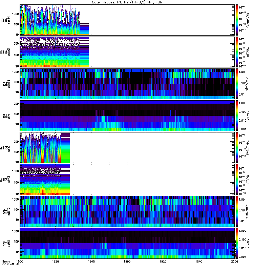Image resolution: width=254 pixels, height=271 pixels.
Task: Click the 1900 time axis tick label
Action: 127,262
